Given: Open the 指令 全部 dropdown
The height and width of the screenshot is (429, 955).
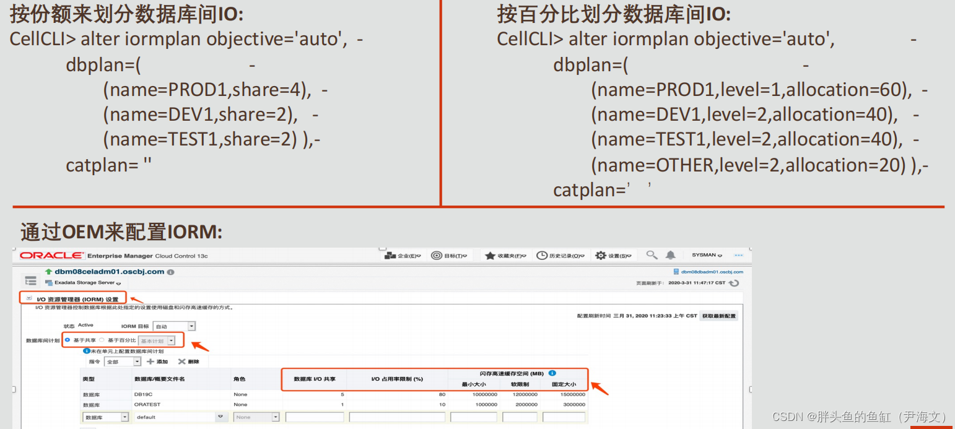Looking at the screenshot, I should pyautogui.click(x=123, y=362).
